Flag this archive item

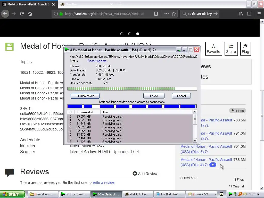[x=245, y=49]
